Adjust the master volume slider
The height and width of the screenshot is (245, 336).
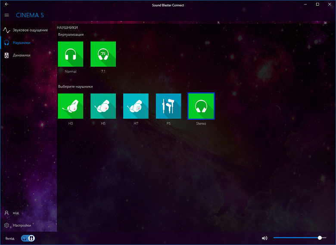coord(300,238)
